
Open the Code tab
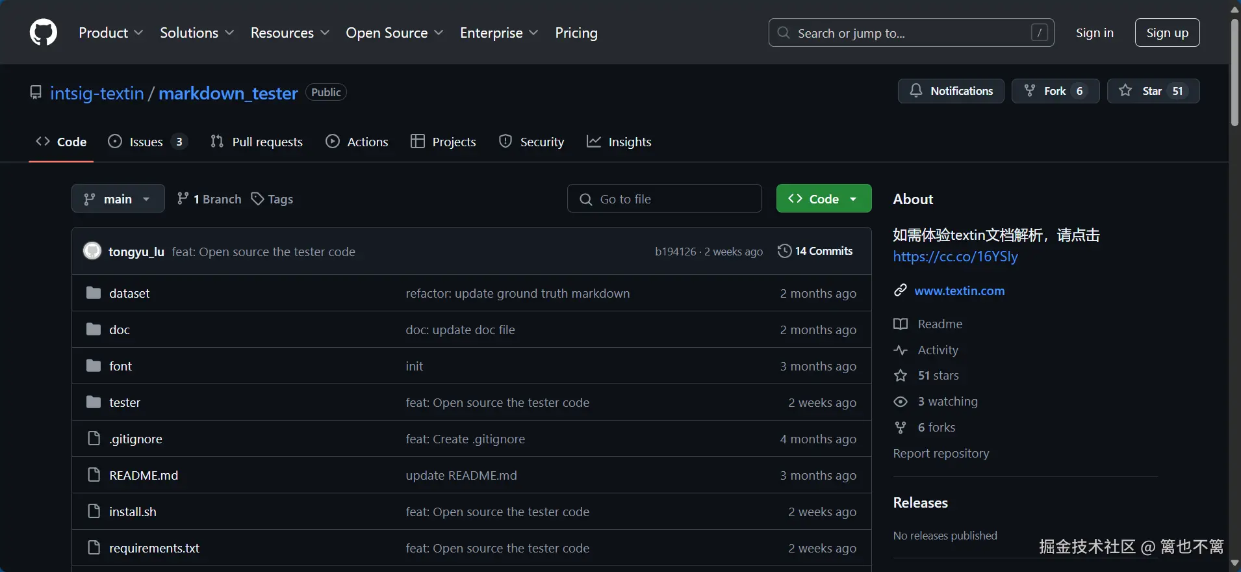tap(61, 142)
